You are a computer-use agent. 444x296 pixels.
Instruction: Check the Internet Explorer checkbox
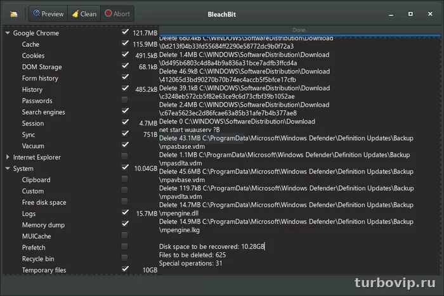124,156
